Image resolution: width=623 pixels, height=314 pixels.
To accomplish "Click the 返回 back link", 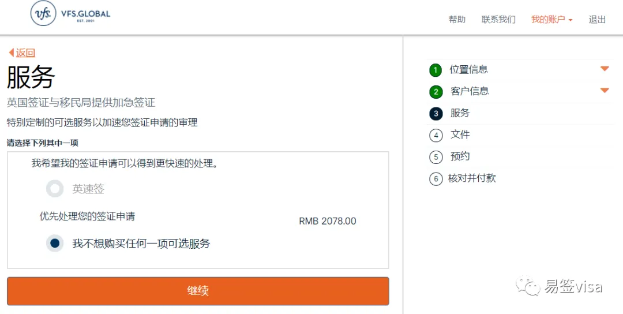I will coord(25,53).
